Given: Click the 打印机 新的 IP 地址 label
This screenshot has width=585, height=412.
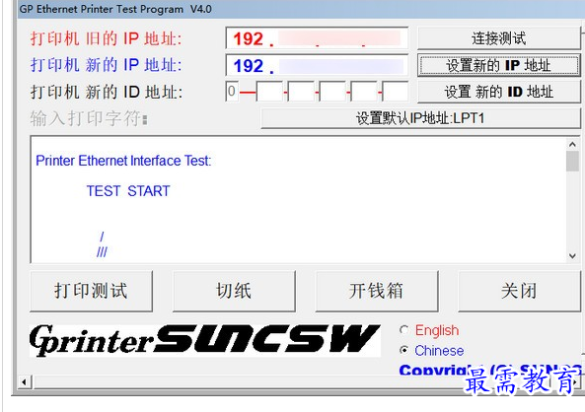Looking at the screenshot, I should click(107, 65).
